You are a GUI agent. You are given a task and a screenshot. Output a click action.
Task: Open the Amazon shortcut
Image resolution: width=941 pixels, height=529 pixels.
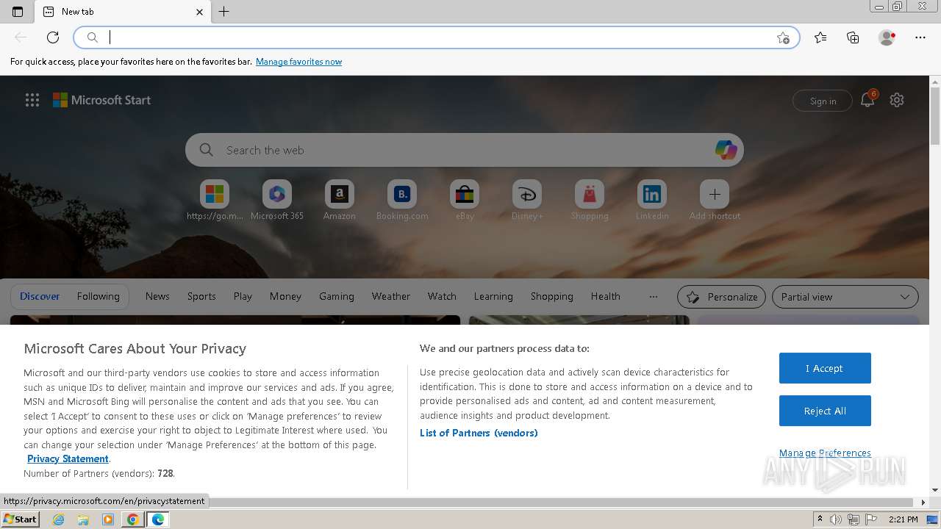(340, 200)
